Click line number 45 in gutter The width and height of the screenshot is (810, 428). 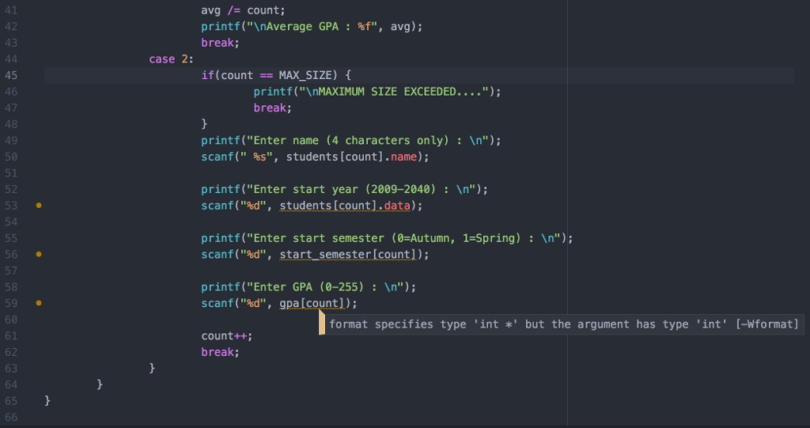[11, 75]
